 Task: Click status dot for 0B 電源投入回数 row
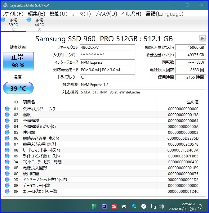(7, 168)
